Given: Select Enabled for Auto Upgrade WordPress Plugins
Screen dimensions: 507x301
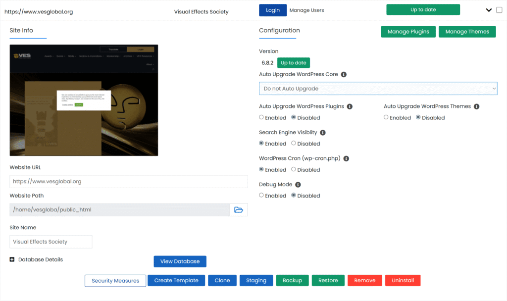Looking at the screenshot, I should click(261, 117).
